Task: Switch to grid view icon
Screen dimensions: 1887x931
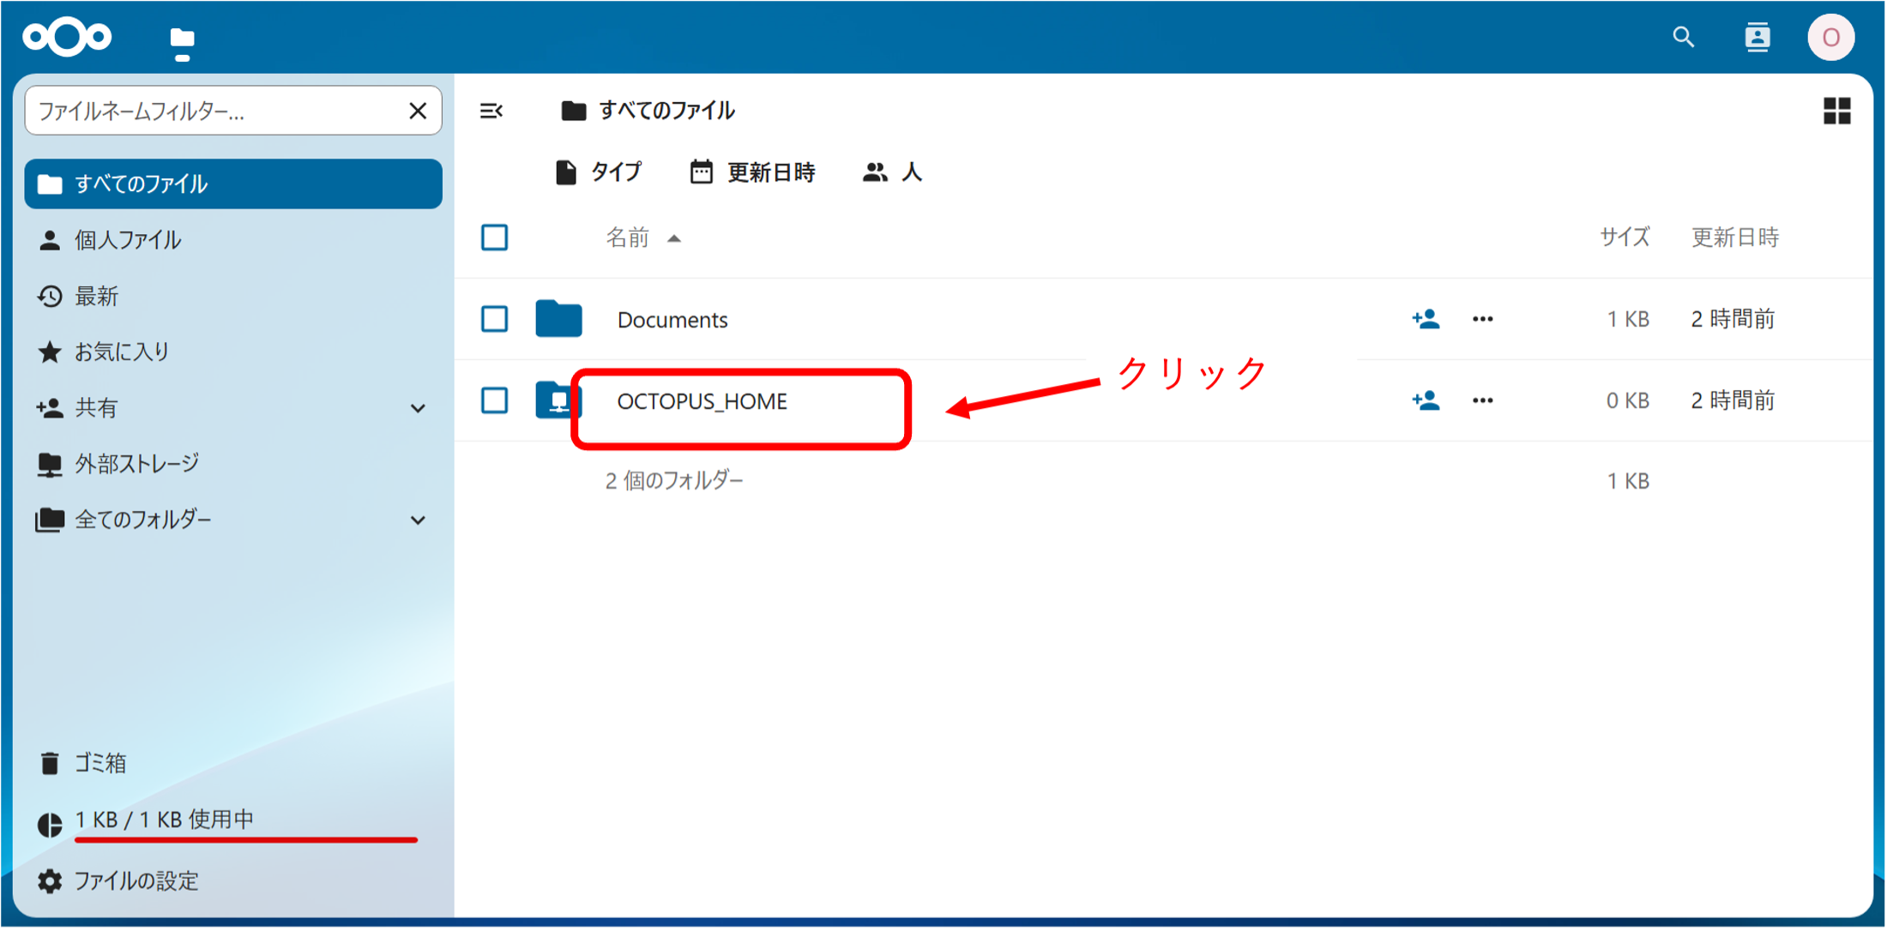Action: (x=1836, y=111)
